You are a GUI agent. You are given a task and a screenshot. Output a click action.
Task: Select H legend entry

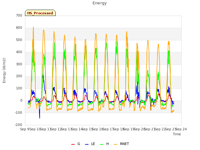(x=104, y=144)
